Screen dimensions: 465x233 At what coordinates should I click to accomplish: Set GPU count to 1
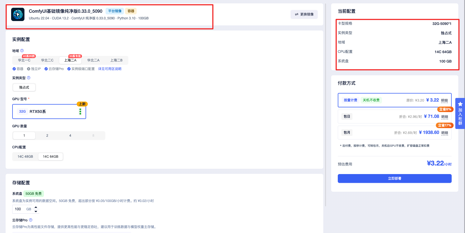24,136
